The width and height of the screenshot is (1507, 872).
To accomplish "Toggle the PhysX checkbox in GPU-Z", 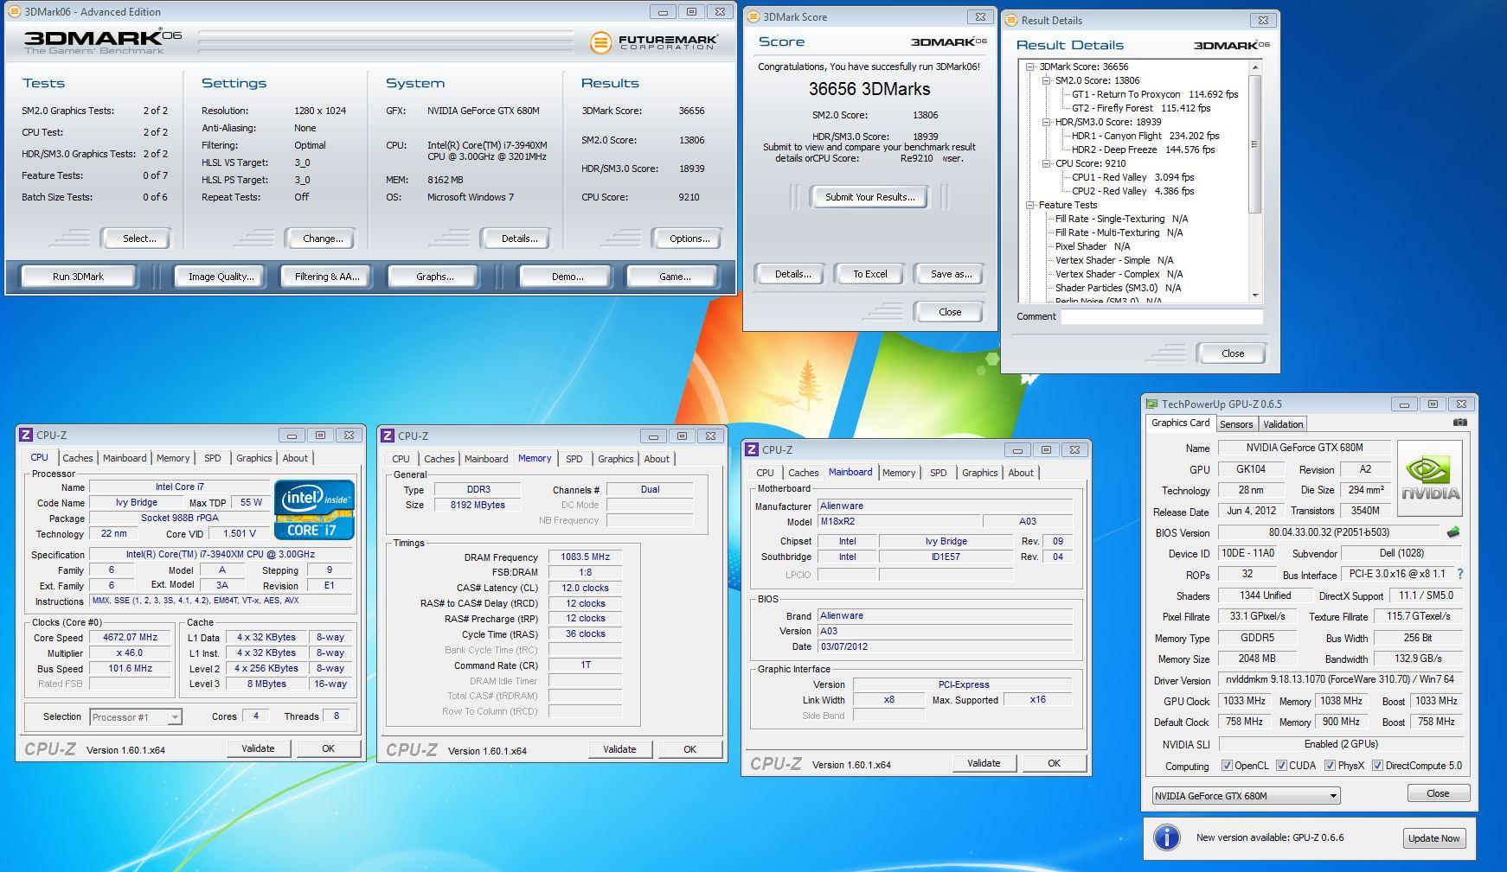I will click(x=1330, y=766).
